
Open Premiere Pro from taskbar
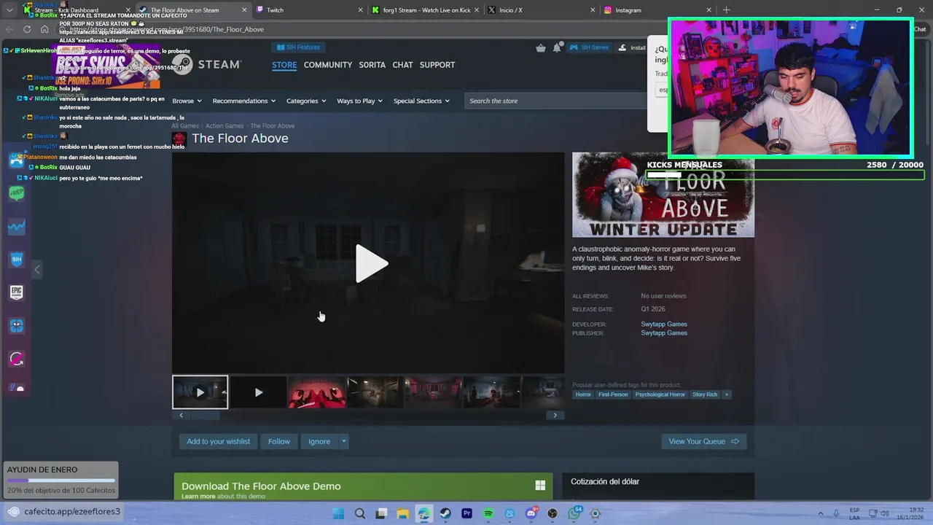pos(466,513)
